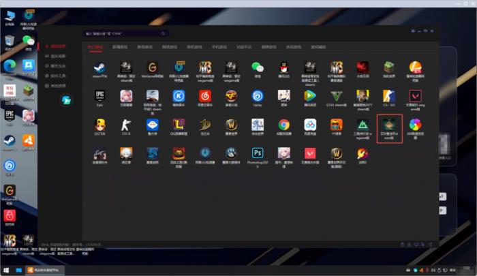
Task: Open the green WeChat icon in the launcher grid
Action: [x=258, y=67]
